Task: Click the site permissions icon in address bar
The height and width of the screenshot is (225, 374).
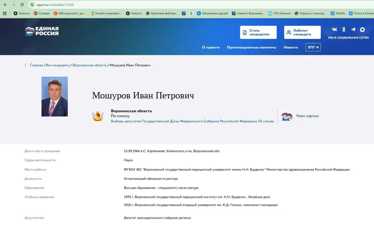Action: click(32, 5)
